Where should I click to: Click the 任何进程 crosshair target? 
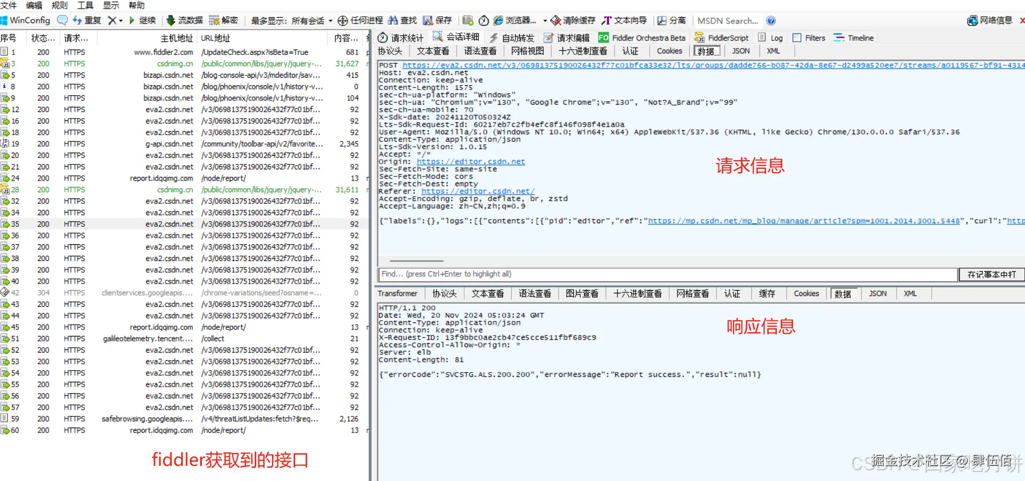click(x=360, y=20)
